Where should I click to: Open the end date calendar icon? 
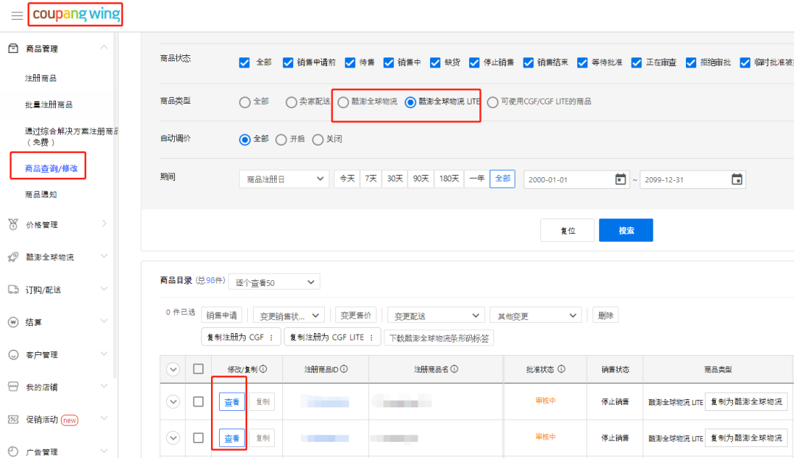point(737,179)
